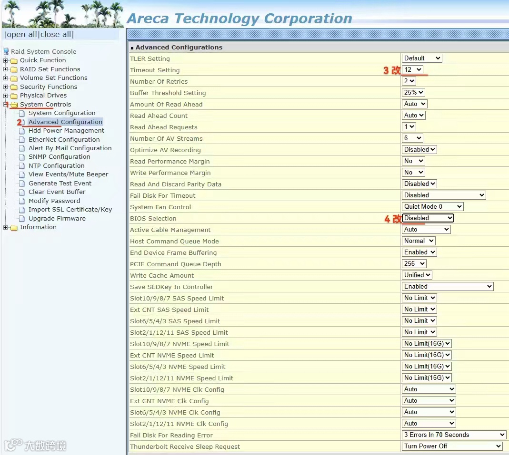Click page icon beside SNMP Configuration
Viewport: 509px width, 455px height.
(x=22, y=157)
